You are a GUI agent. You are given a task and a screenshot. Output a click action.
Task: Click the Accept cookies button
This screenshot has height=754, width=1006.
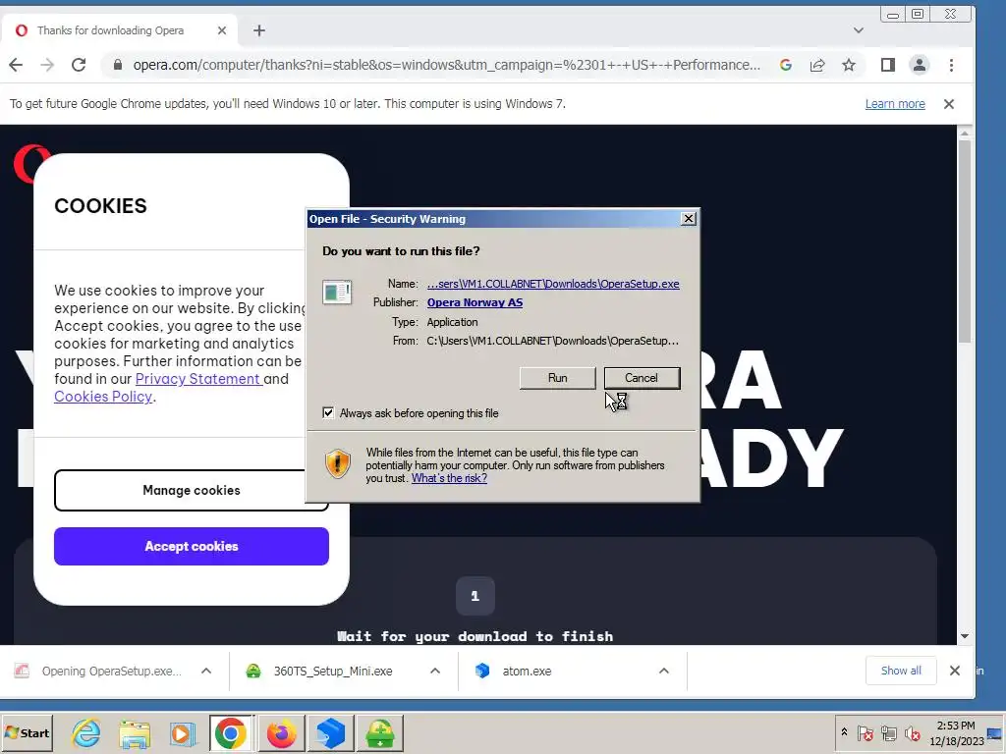[192, 546]
